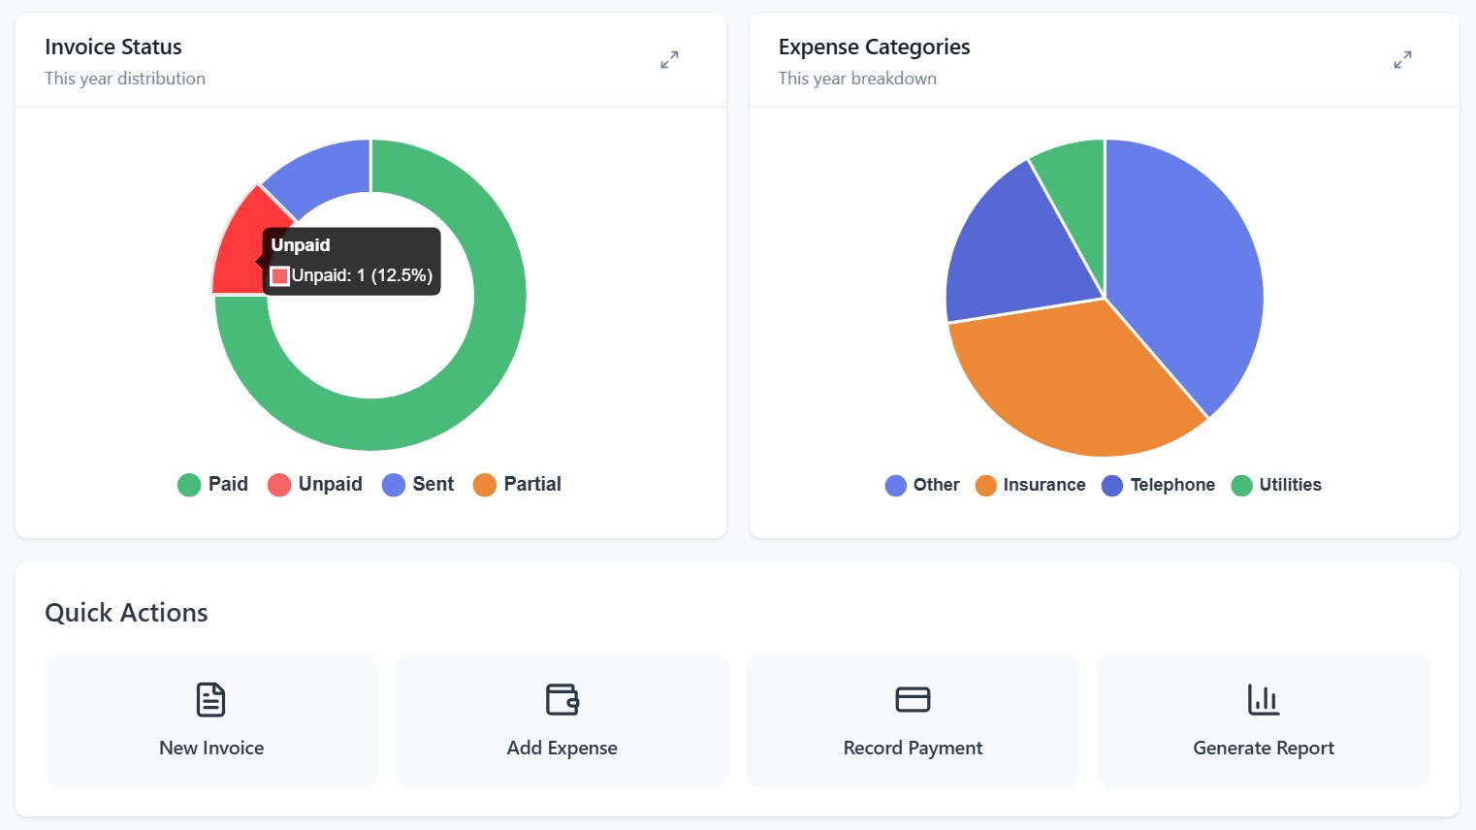Click the "Unpaid: 1 (12.5%)" tooltip text

[x=362, y=275]
